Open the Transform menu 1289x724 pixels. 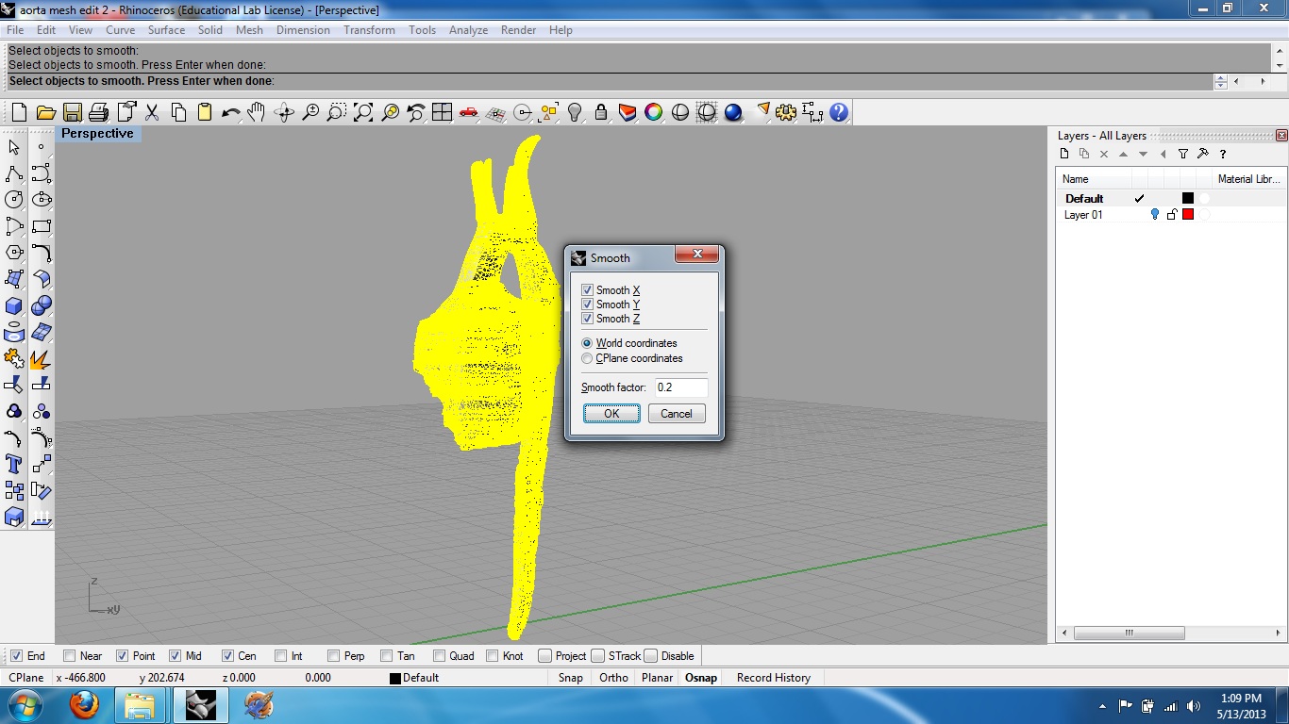point(369,30)
